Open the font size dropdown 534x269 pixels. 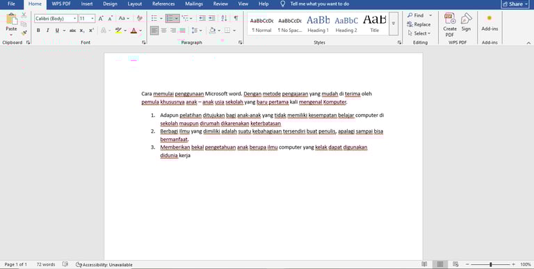pyautogui.click(x=92, y=18)
